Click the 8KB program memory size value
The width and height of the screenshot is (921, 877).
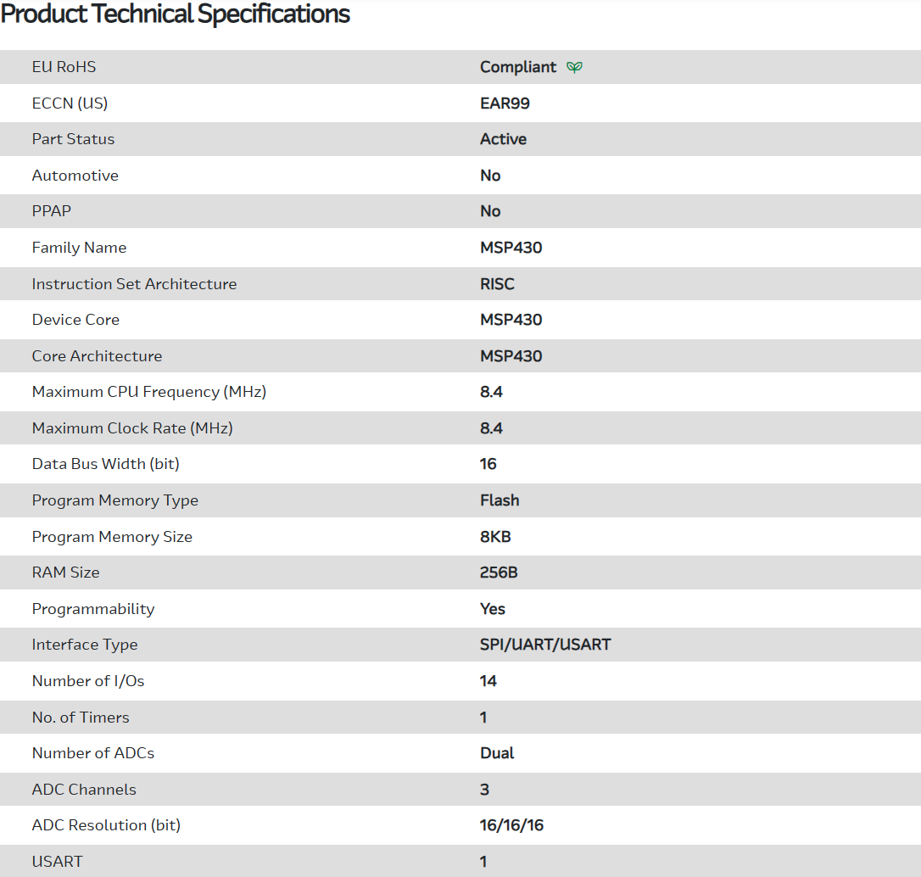tap(495, 537)
